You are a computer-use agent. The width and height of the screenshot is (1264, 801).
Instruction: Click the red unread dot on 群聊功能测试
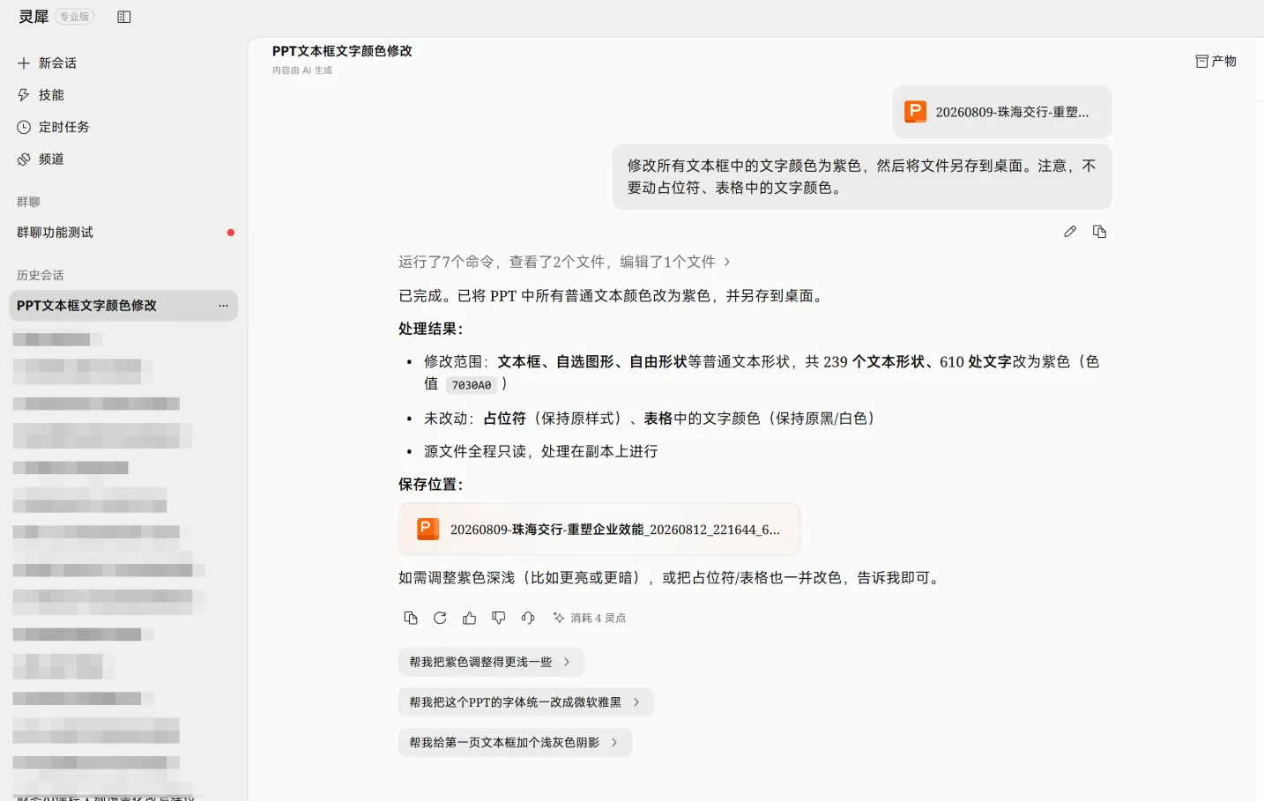(x=231, y=233)
